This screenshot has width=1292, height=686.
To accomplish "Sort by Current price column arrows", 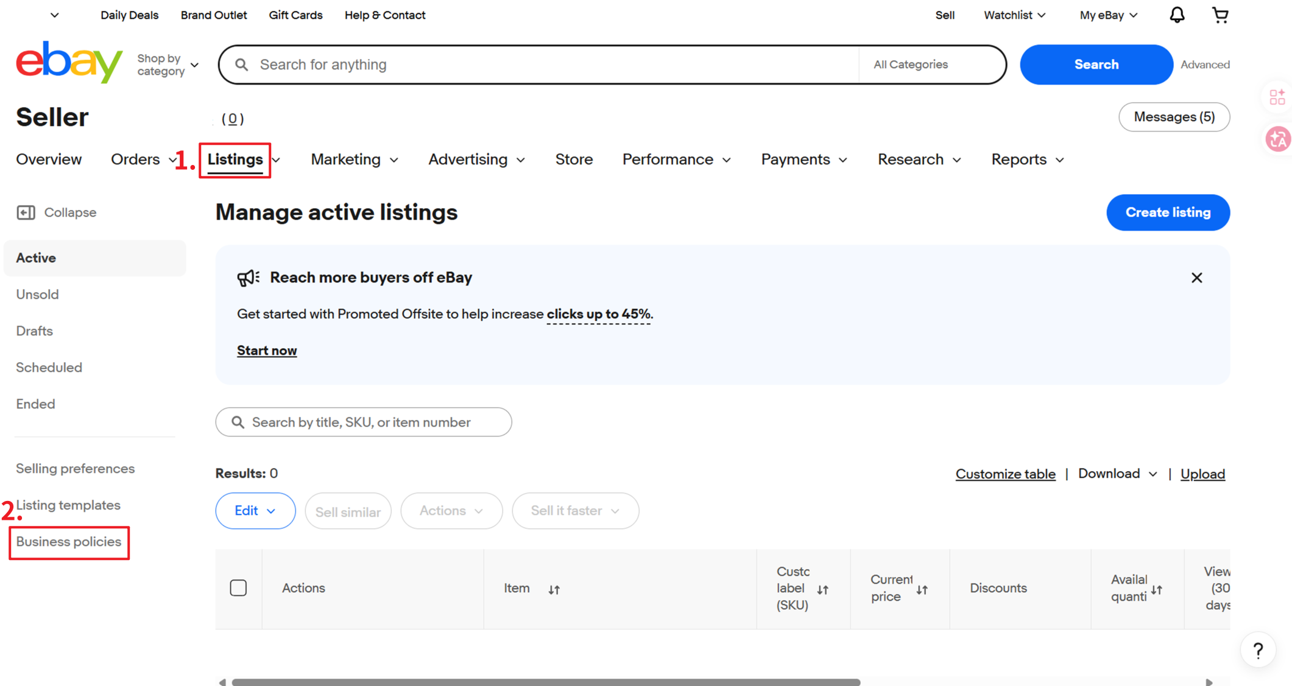I will point(922,589).
